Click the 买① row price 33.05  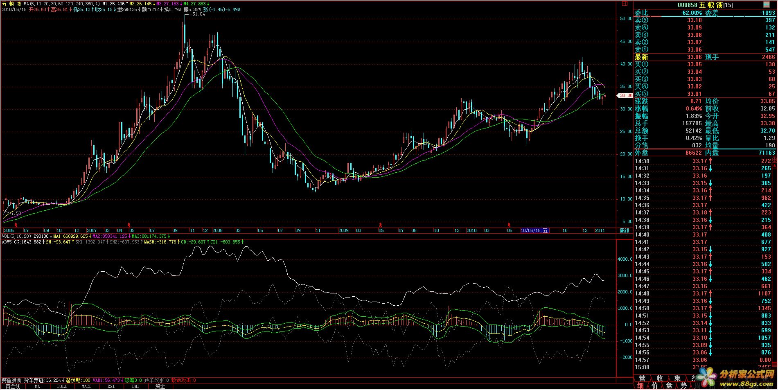(694, 64)
